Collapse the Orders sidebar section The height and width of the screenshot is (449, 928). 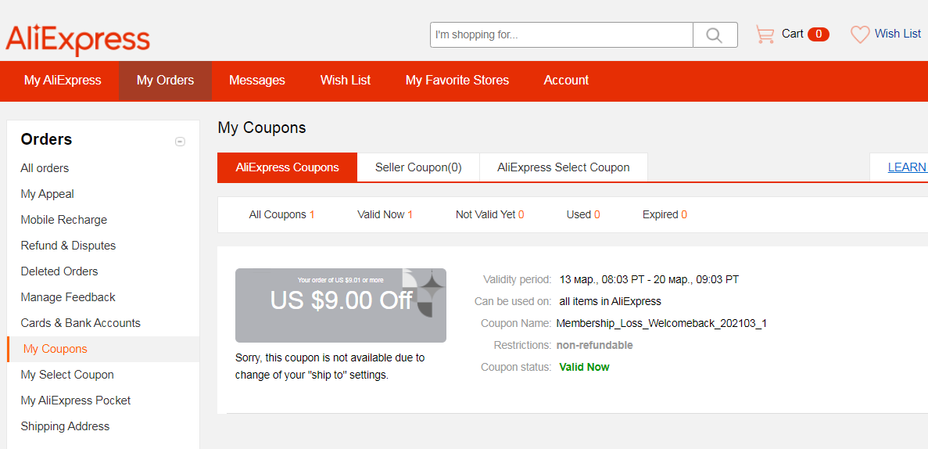coord(181,142)
